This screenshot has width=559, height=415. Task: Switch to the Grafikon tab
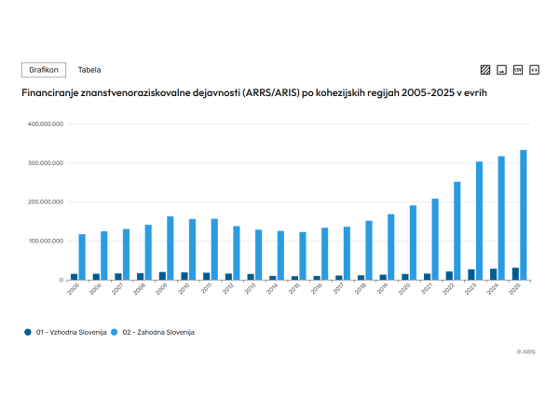(x=44, y=70)
